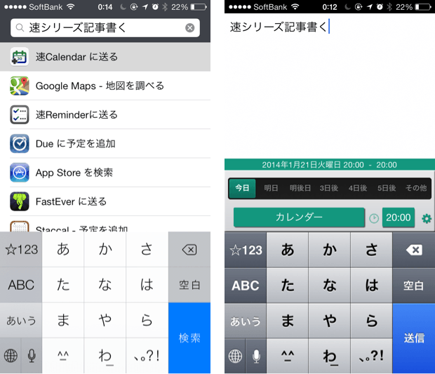Viewport: 435px width, 374px height.
Task: Tap the microphone key on the left keyboard
Action: (32, 356)
